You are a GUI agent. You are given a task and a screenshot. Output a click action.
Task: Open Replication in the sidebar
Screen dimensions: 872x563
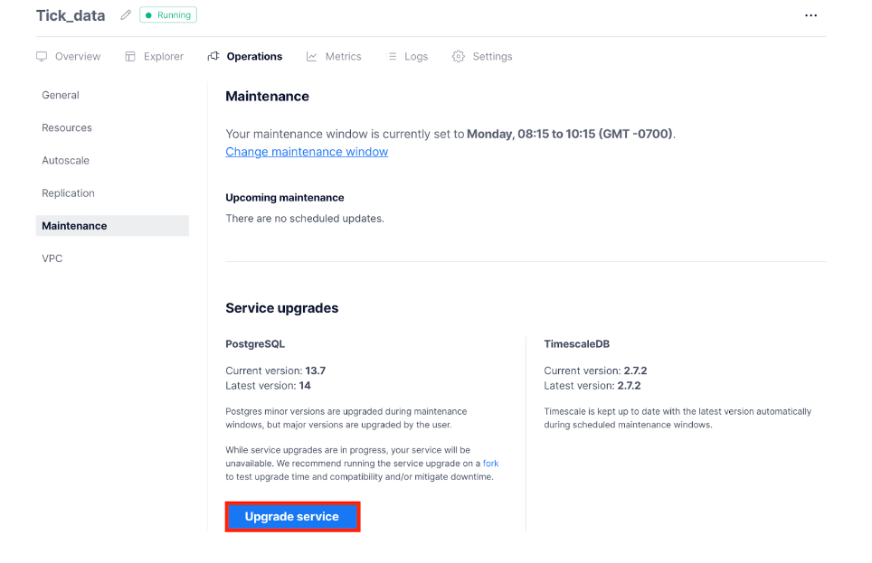point(68,192)
